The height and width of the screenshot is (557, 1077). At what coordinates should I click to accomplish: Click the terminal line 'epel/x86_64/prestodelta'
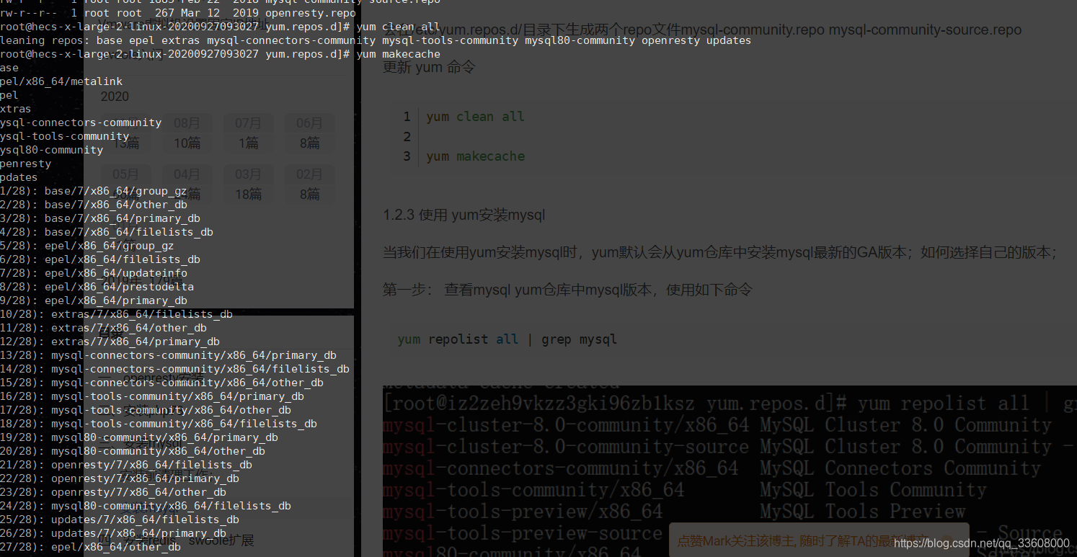point(97,287)
